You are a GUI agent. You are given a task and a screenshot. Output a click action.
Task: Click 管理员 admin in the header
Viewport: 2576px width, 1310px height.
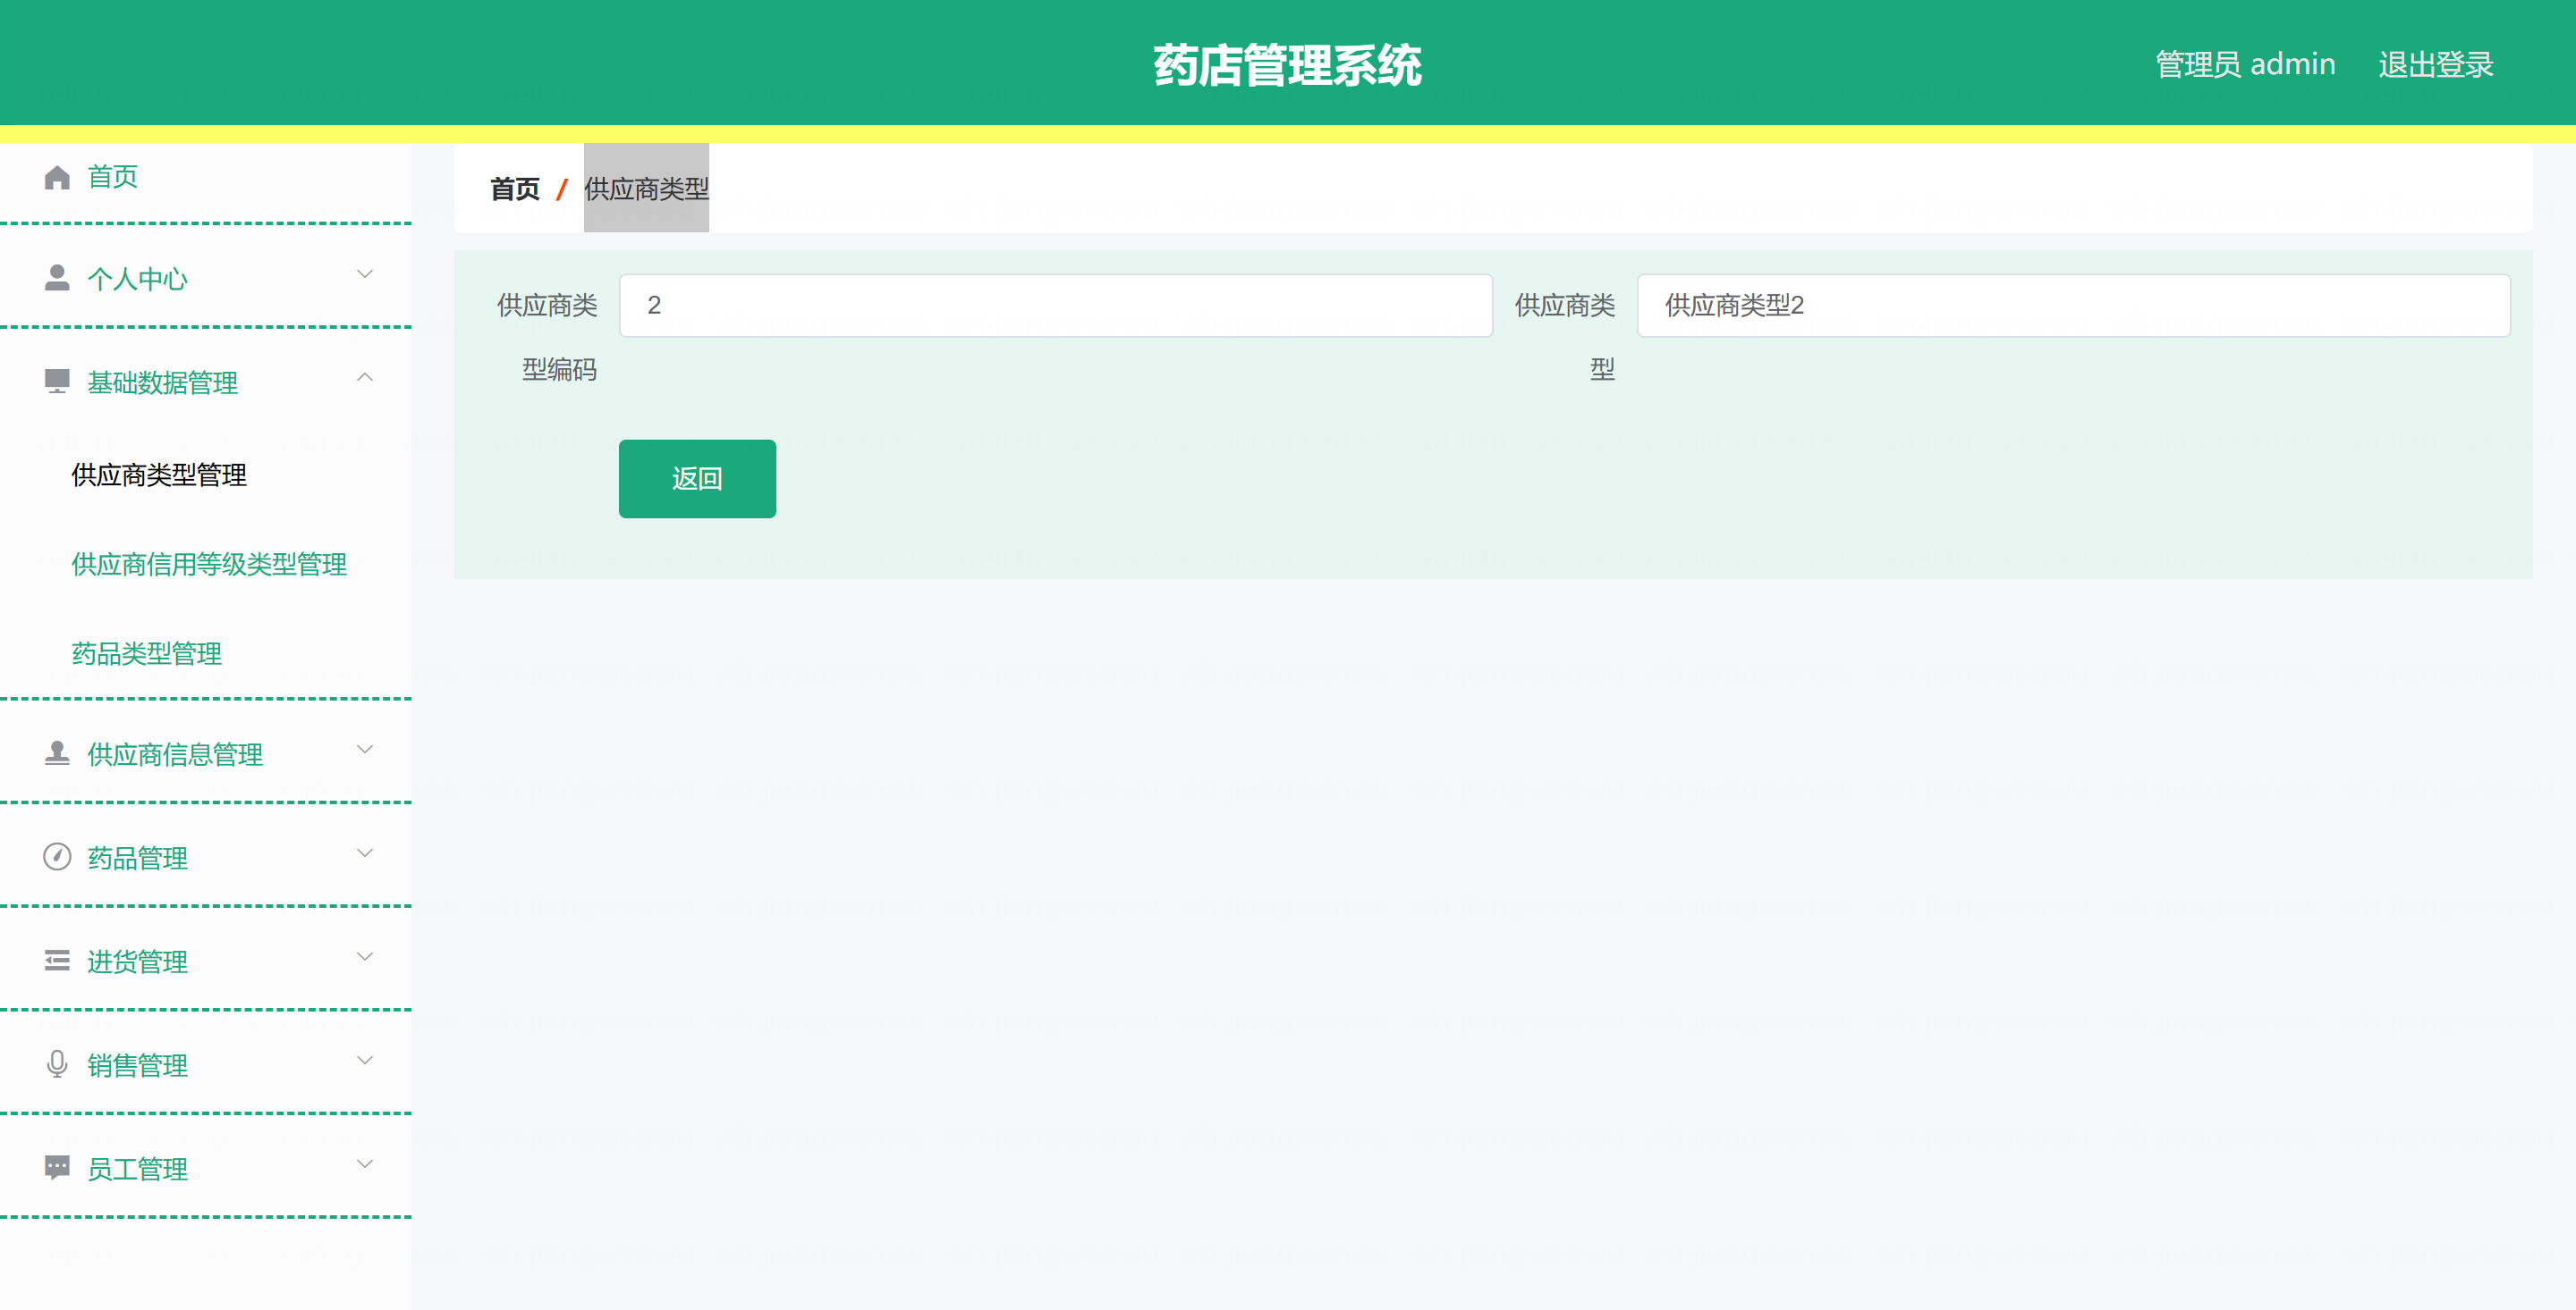pos(2245,65)
